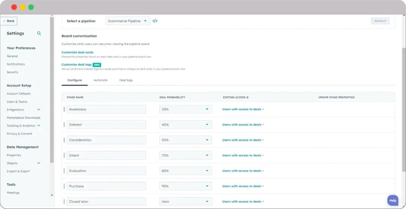This screenshot has width=406, height=209.
Task: Click the sidebar scrollbar thumb
Action: (52, 90)
